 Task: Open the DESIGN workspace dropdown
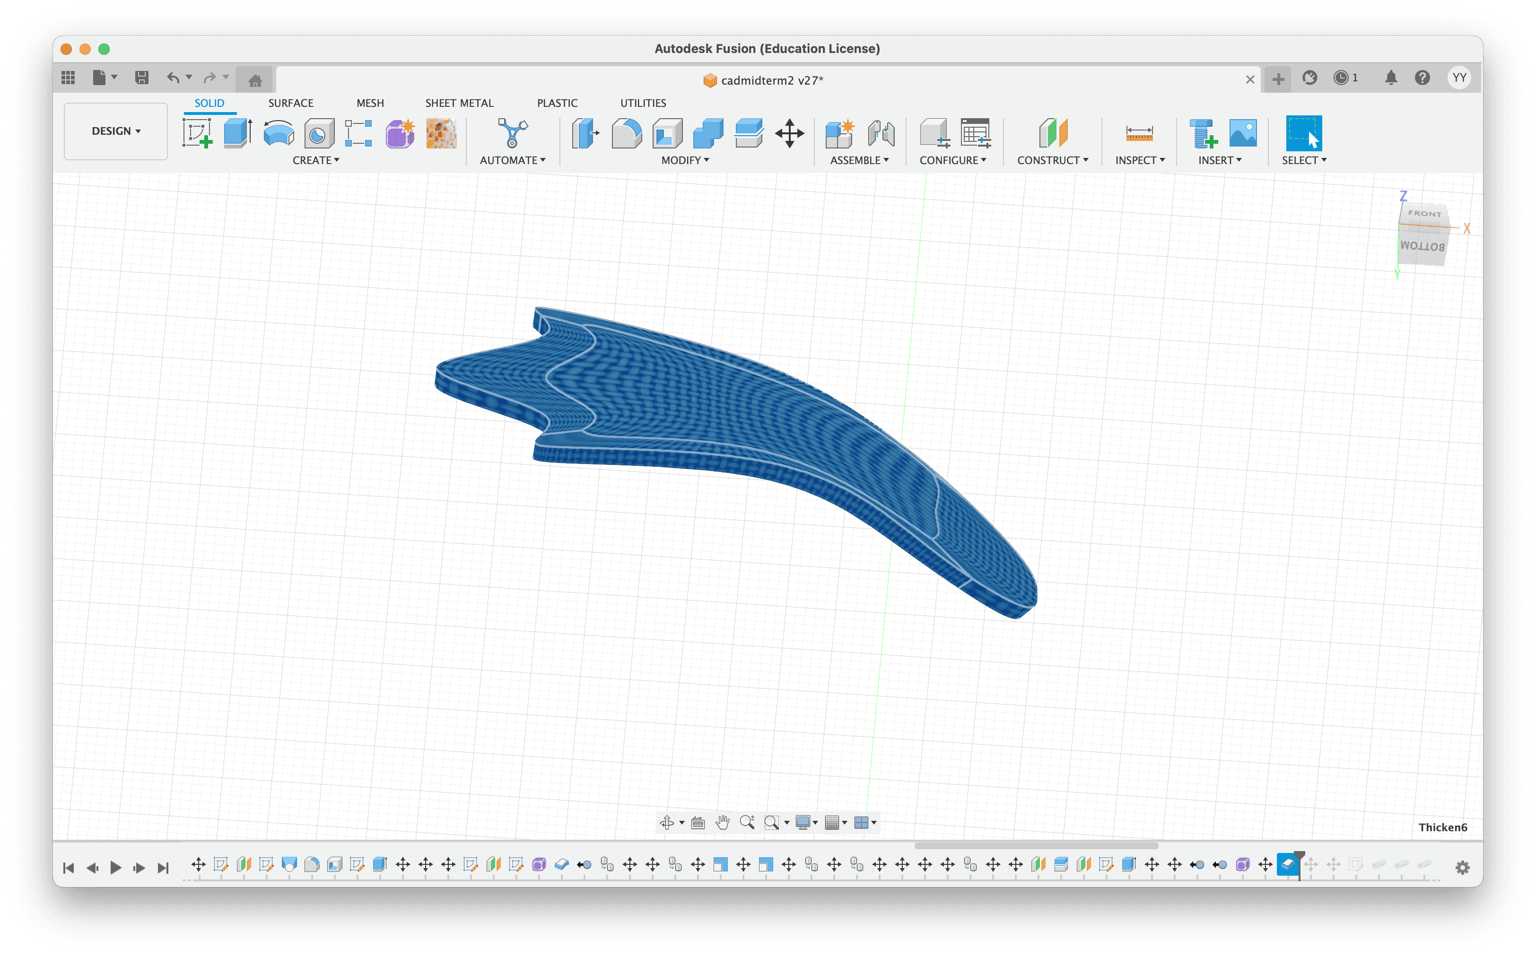tap(116, 131)
